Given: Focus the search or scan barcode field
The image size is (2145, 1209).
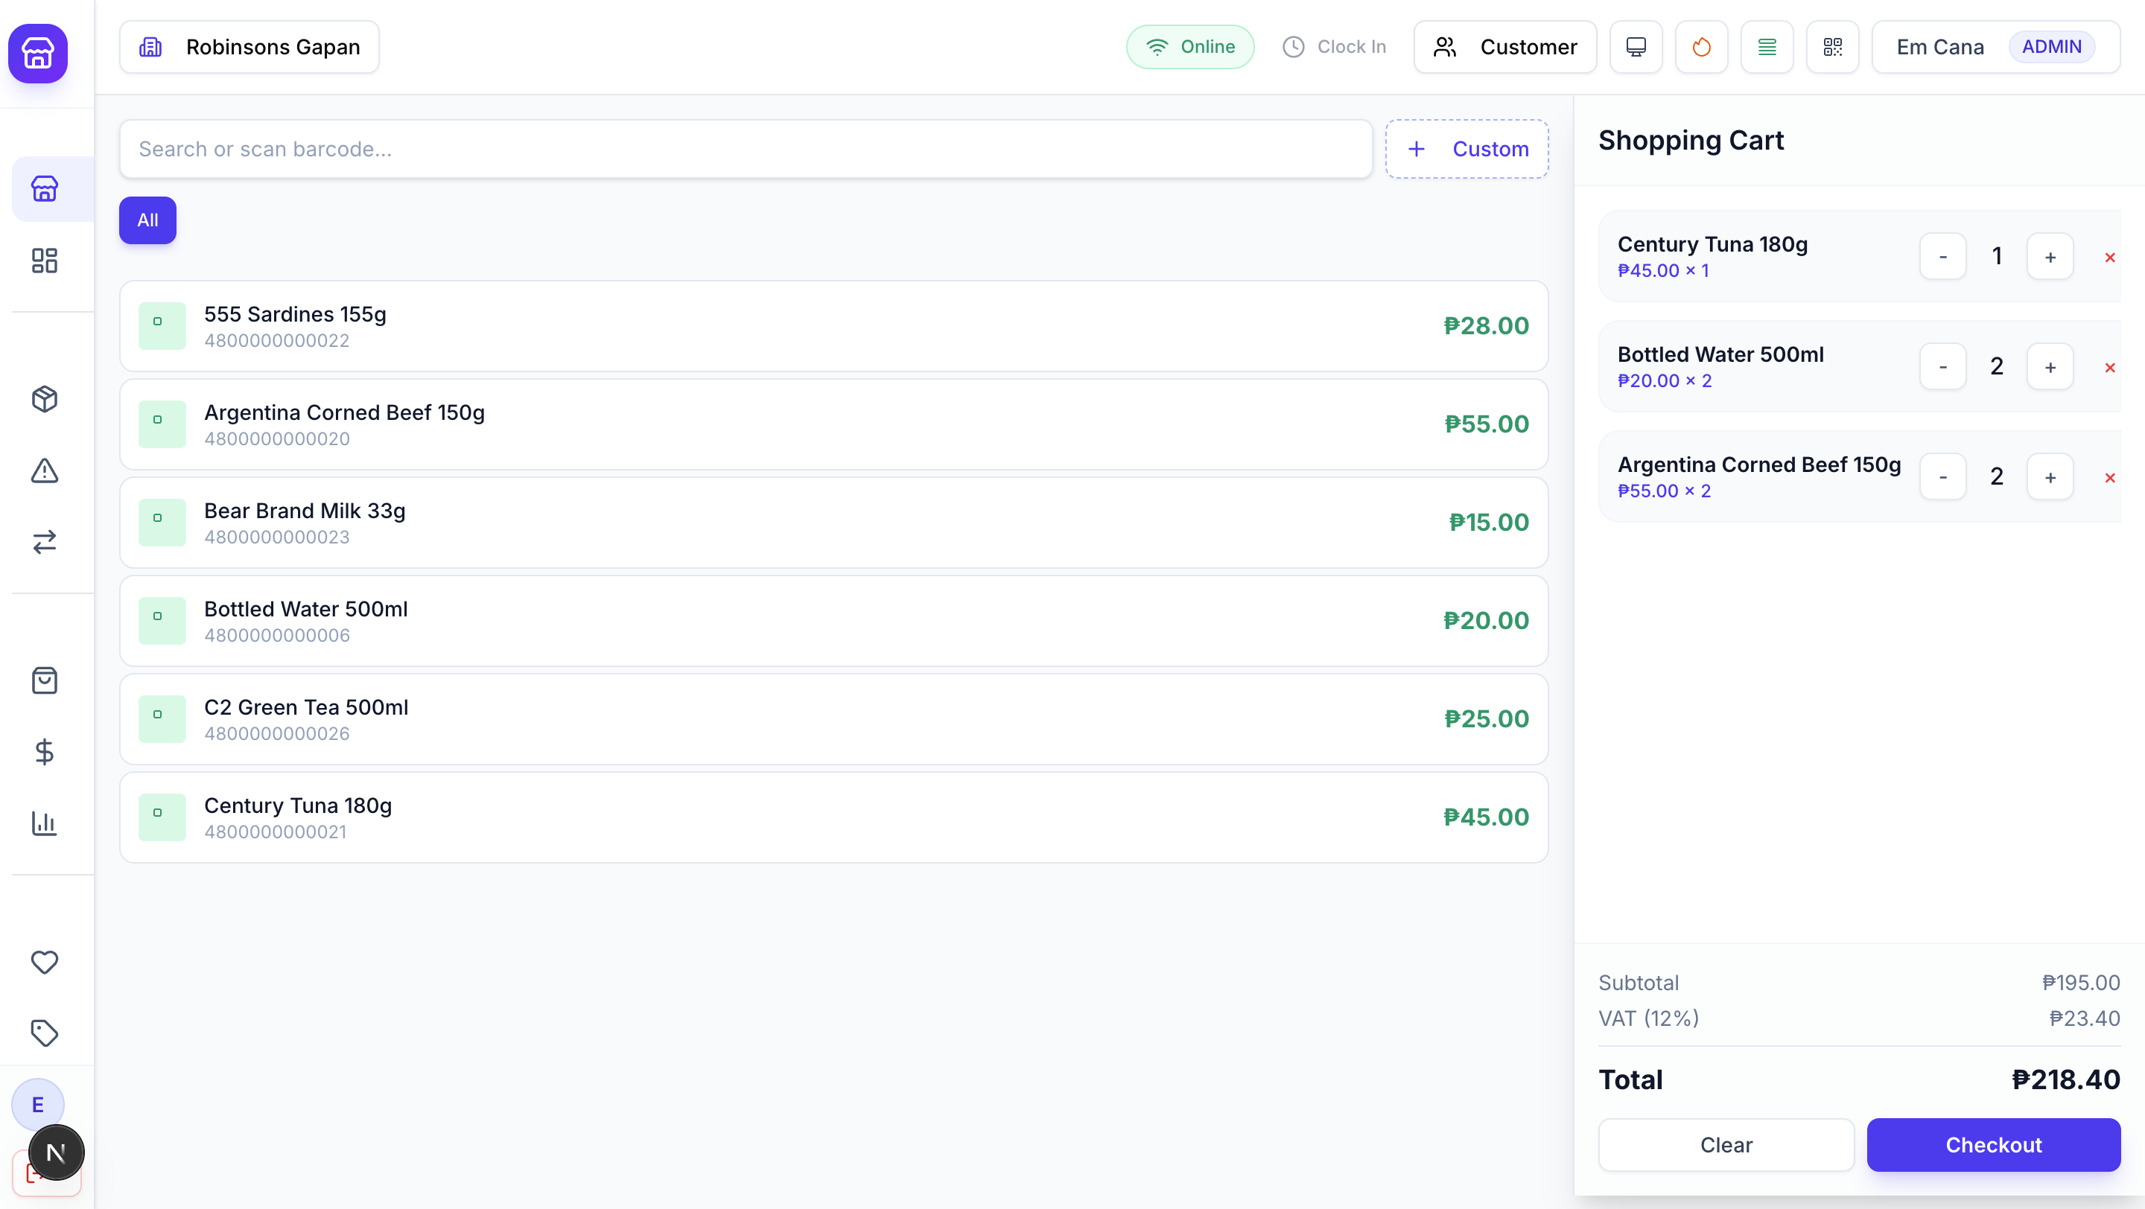Looking at the screenshot, I should [x=746, y=149].
